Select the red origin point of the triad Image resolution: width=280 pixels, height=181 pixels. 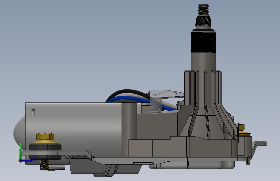(x=20, y=161)
